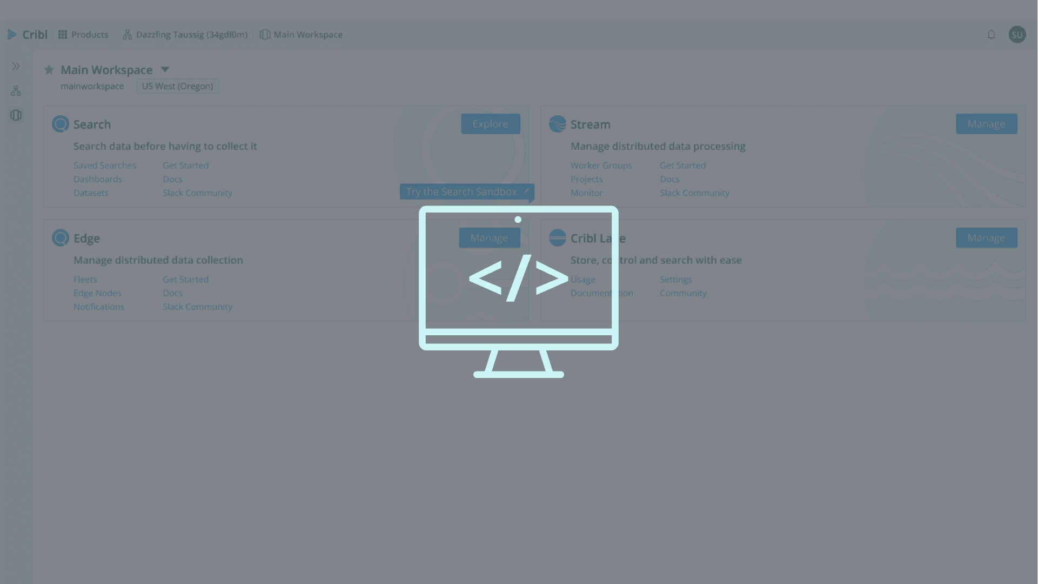1038x584 pixels.
Task: Open Get Started link under Stream
Action: [x=682, y=165]
